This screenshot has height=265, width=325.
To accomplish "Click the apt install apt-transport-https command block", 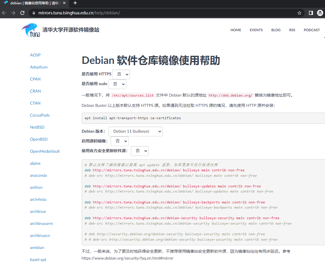I will pos(203,118).
